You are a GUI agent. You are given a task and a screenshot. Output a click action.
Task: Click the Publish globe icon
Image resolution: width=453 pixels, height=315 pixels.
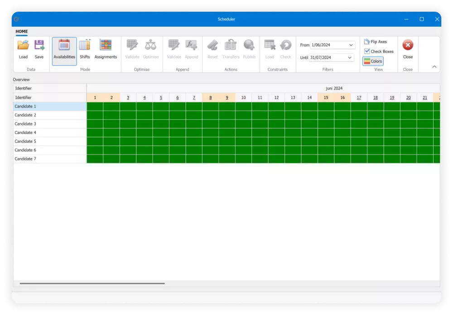[x=249, y=45]
